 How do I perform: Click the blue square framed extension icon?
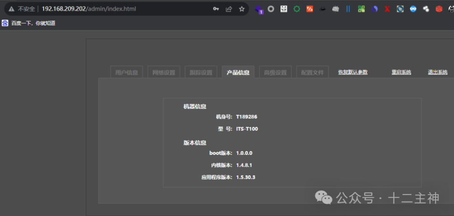tap(400, 9)
